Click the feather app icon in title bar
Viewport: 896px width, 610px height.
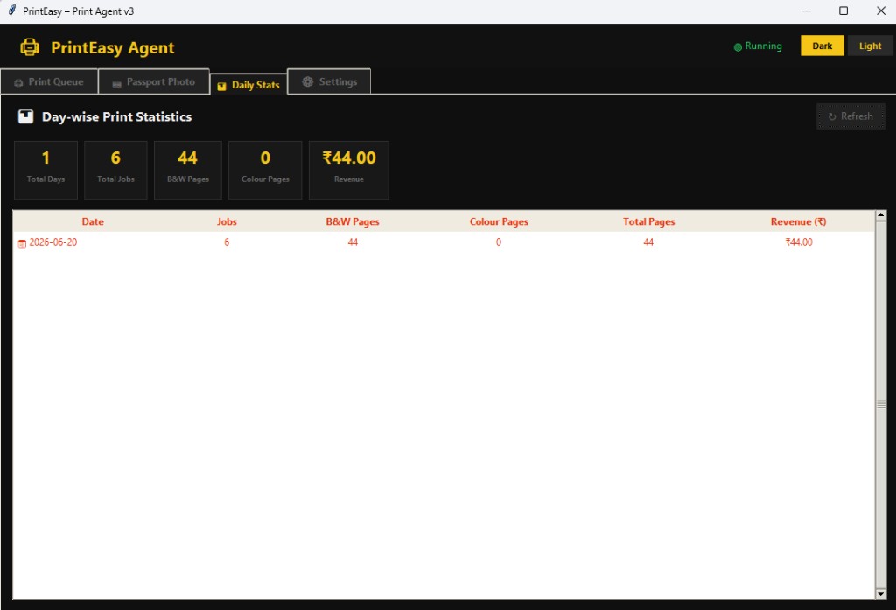tap(11, 11)
